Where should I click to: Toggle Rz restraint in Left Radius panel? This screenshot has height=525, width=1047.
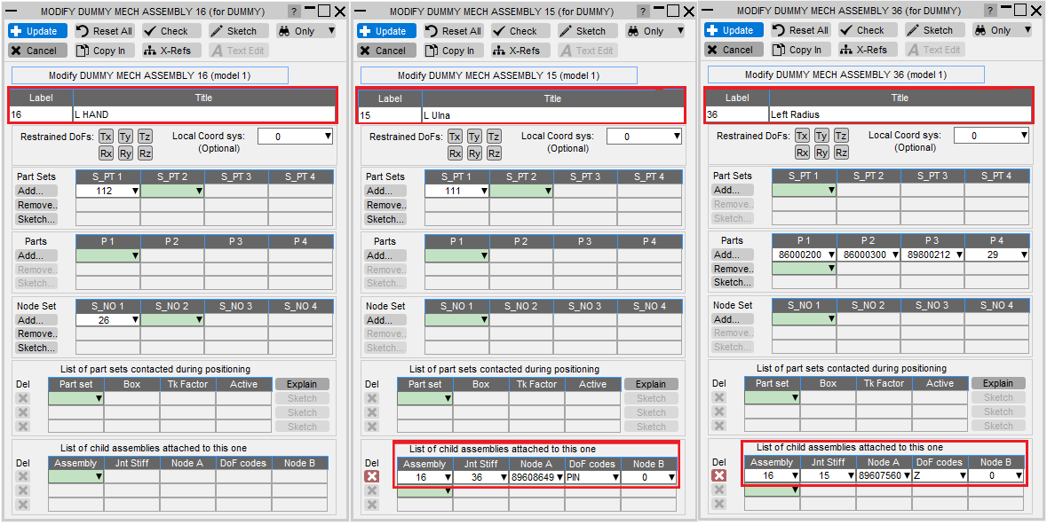pos(841,153)
